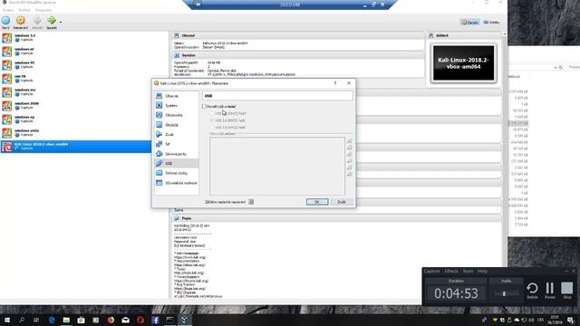Collapse the Obecné details section header
The image size is (580, 326).
point(298,35)
